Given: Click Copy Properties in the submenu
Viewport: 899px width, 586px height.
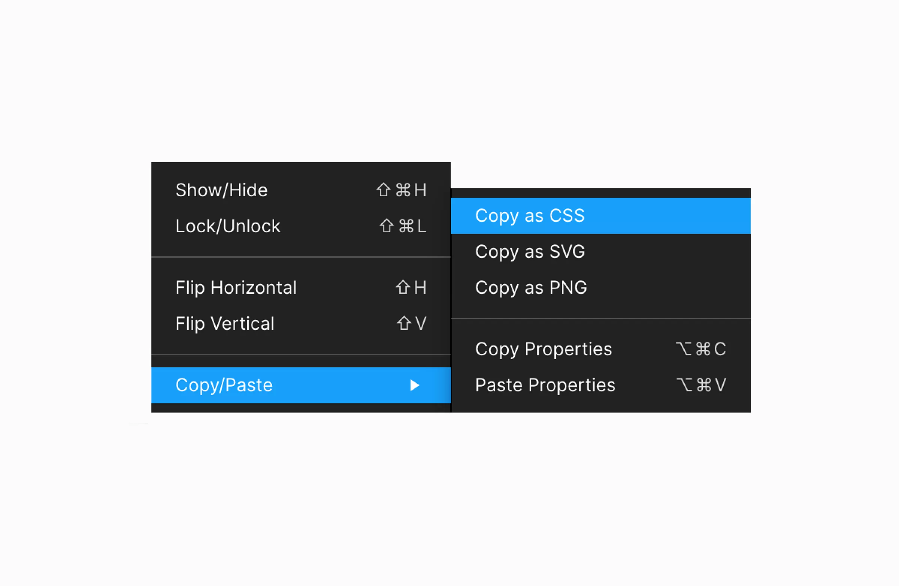Looking at the screenshot, I should pos(544,349).
